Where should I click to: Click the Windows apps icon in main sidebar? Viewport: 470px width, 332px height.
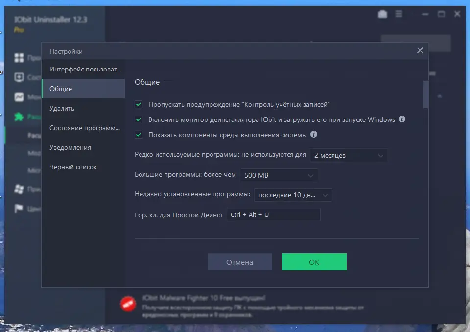pos(19,189)
